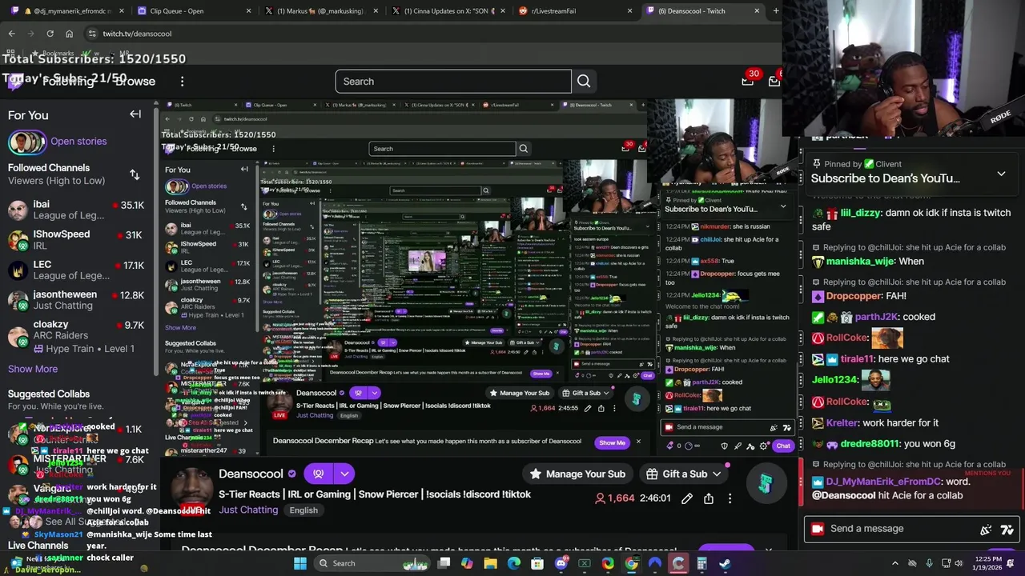The image size is (1025, 576).
Task: Click the Open stories link
Action: (78, 142)
